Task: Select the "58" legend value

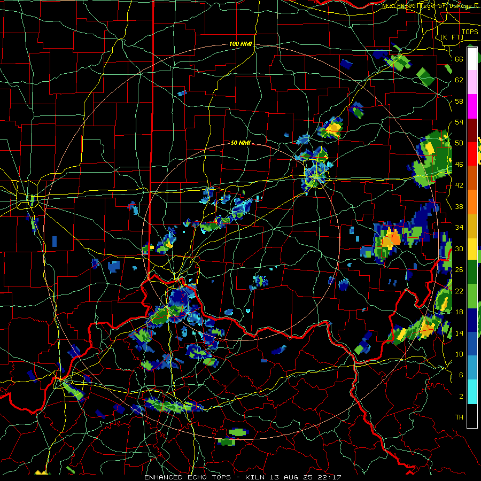Action: [459, 101]
